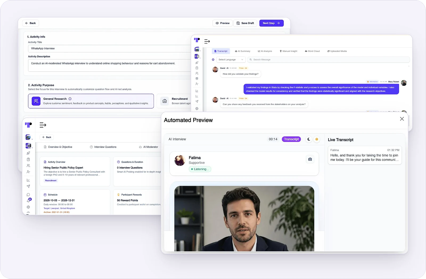Toggle the menu collapse icon in the Overview window header

[43, 125]
